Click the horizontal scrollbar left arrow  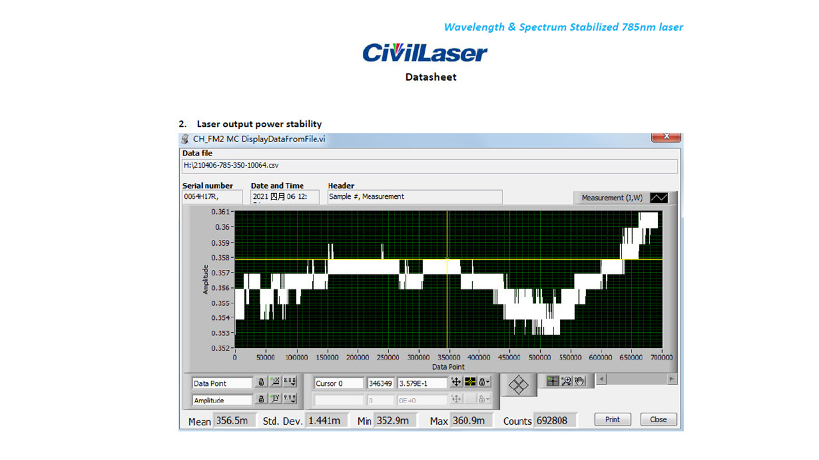pos(601,379)
